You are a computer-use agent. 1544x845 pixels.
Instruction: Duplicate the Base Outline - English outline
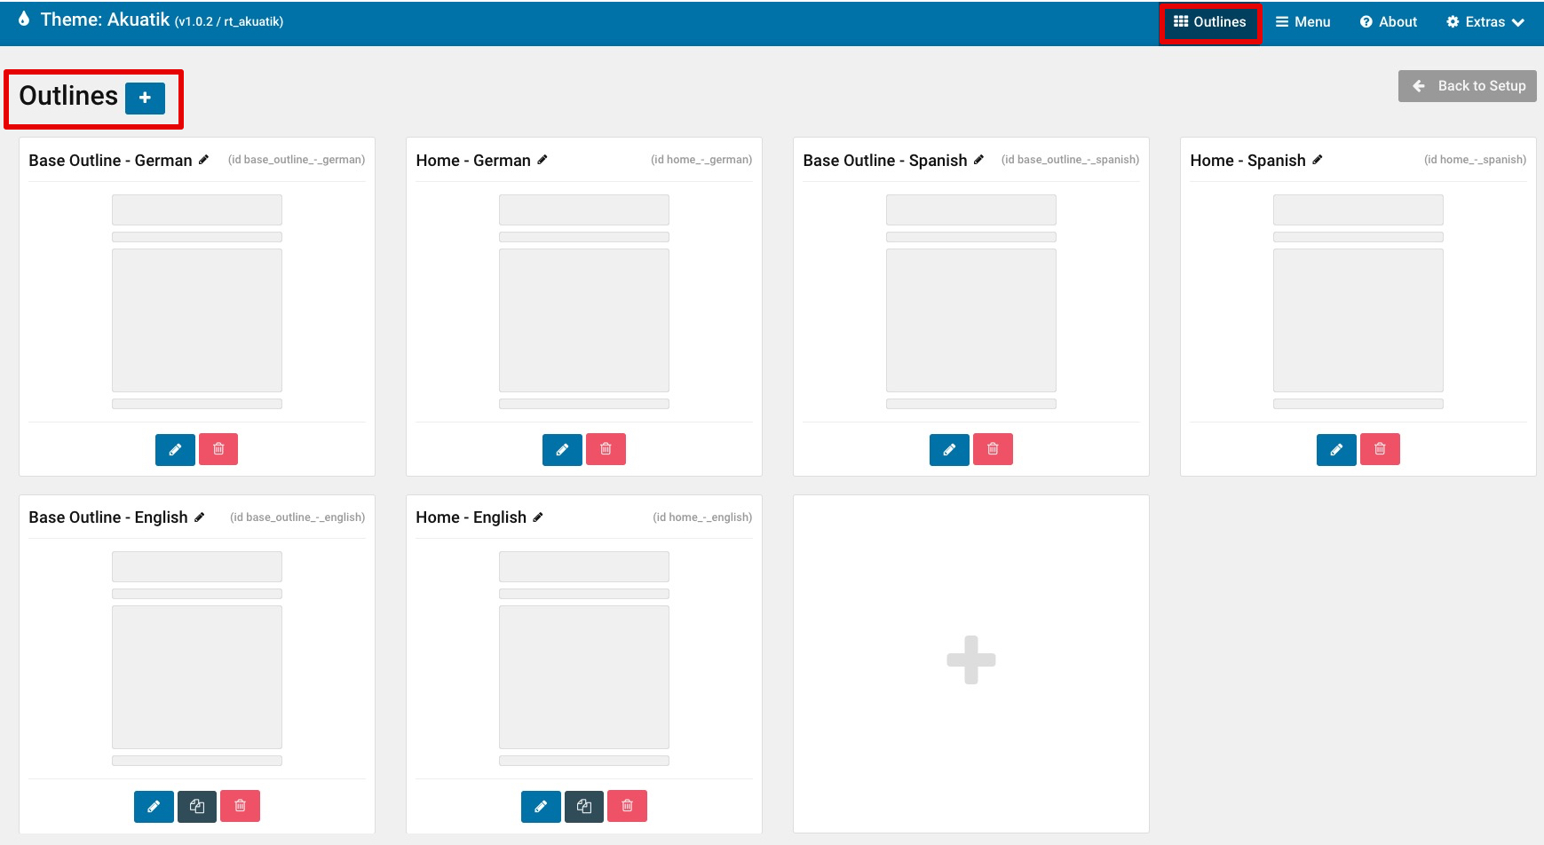point(197,806)
